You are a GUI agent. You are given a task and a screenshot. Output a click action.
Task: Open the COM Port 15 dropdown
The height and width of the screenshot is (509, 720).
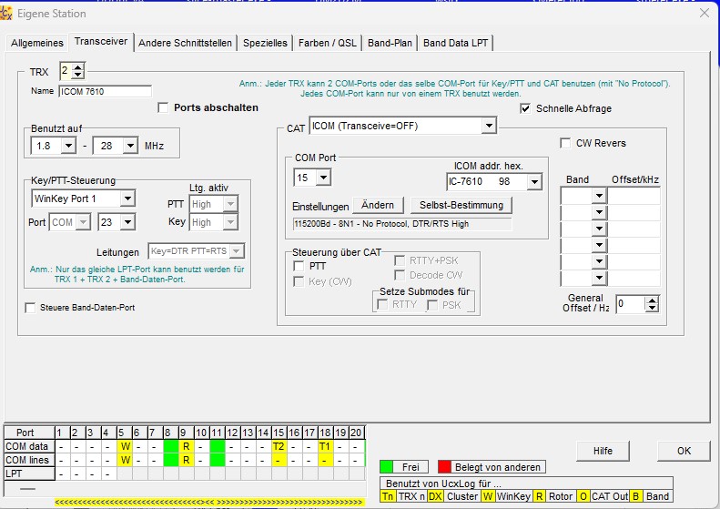point(323,177)
